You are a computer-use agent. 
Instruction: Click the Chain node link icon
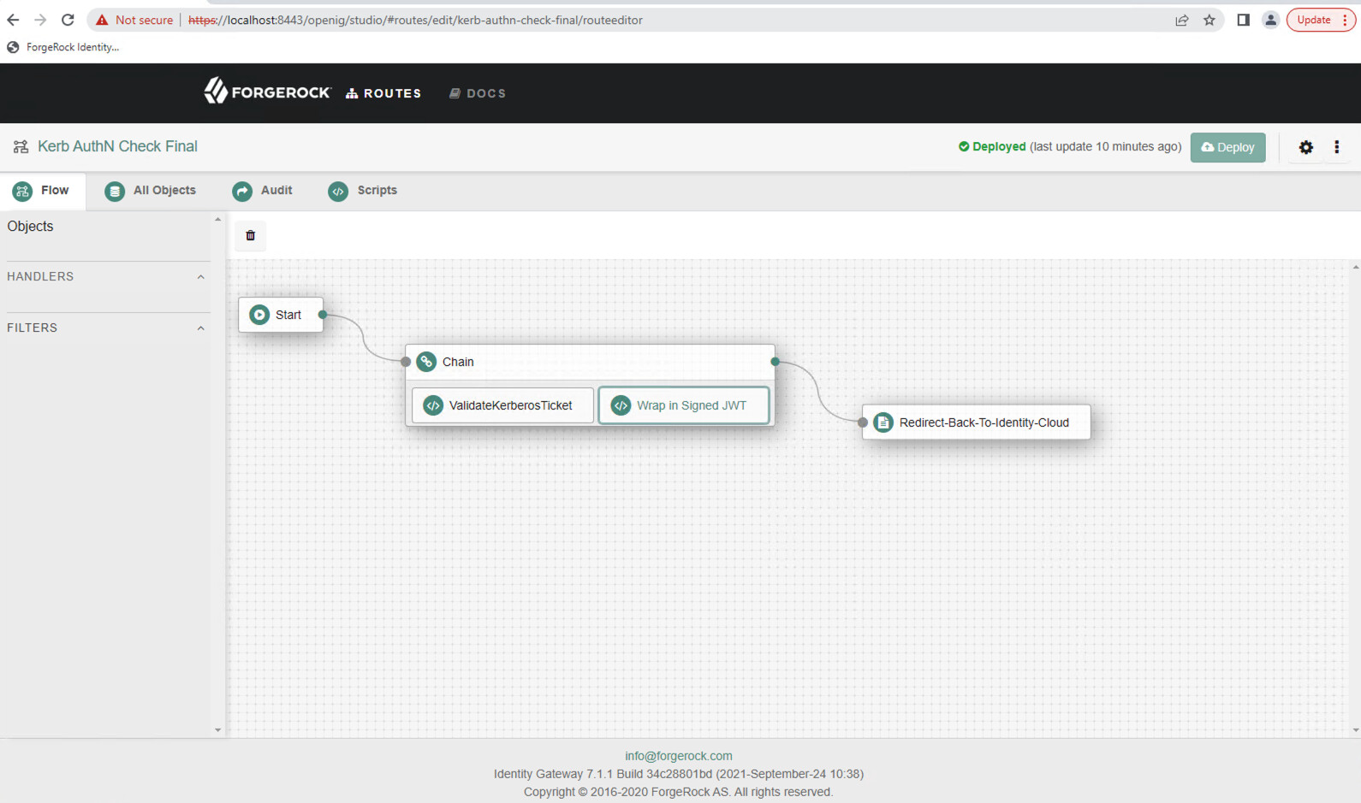pyautogui.click(x=426, y=362)
